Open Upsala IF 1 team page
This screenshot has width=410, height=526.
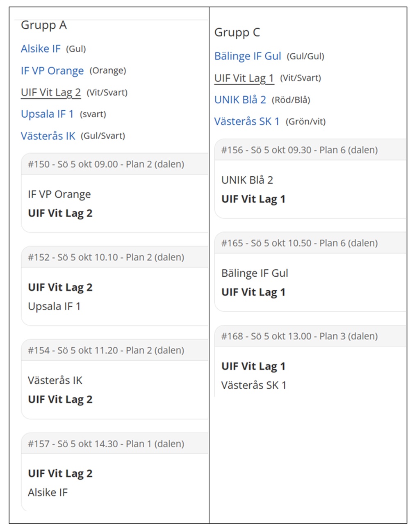click(x=47, y=114)
